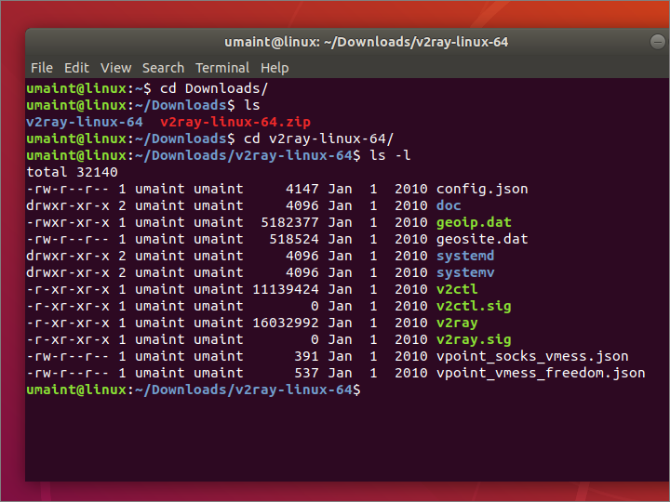670x502 pixels.
Task: Open the File menu
Action: tap(42, 68)
